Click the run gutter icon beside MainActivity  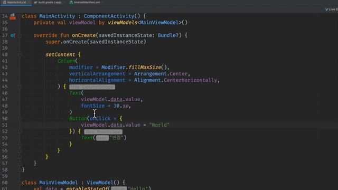[13, 16]
